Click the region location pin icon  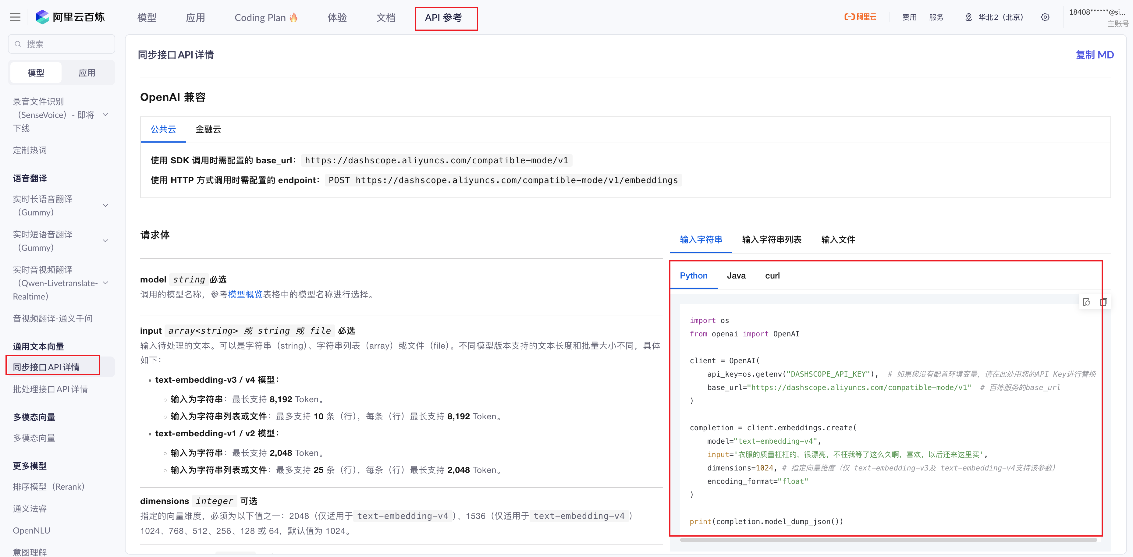968,17
